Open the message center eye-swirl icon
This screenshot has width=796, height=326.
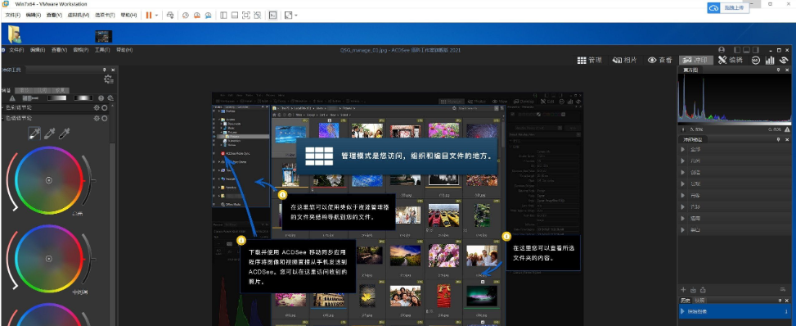[785, 60]
